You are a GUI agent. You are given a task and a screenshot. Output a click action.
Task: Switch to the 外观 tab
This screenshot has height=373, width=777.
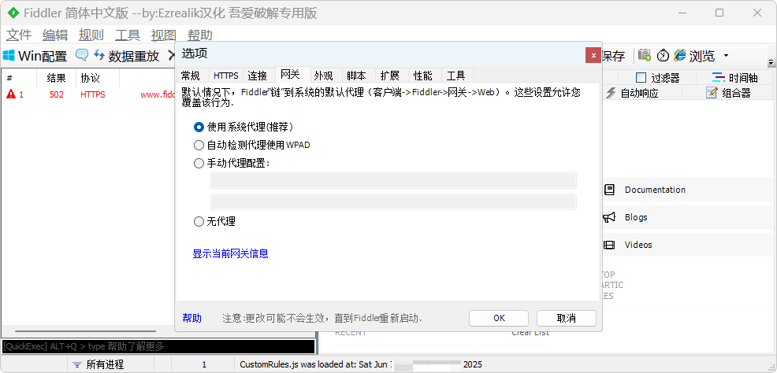click(324, 76)
